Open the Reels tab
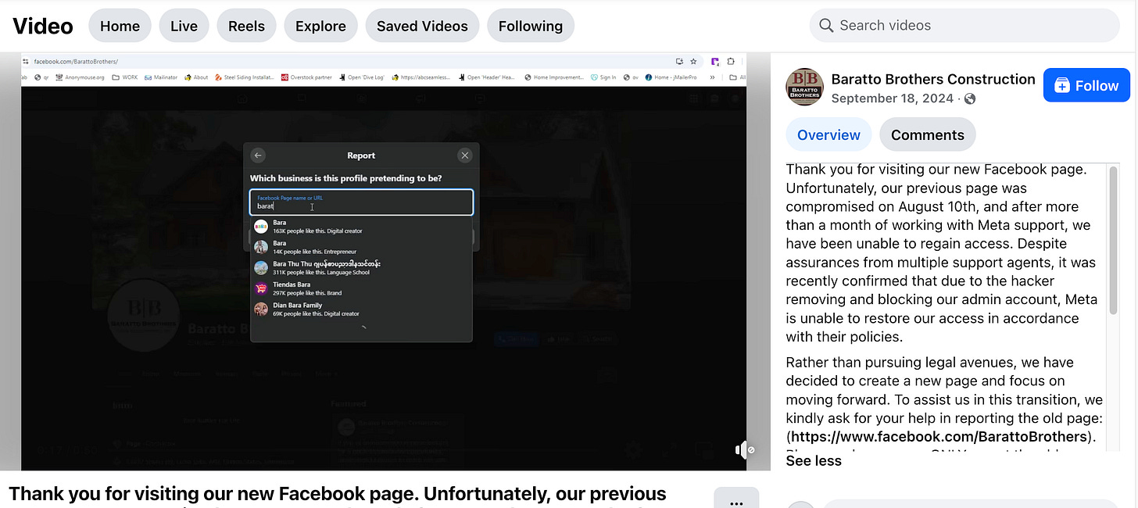Screen dimensions: 1138x508 [x=246, y=26]
